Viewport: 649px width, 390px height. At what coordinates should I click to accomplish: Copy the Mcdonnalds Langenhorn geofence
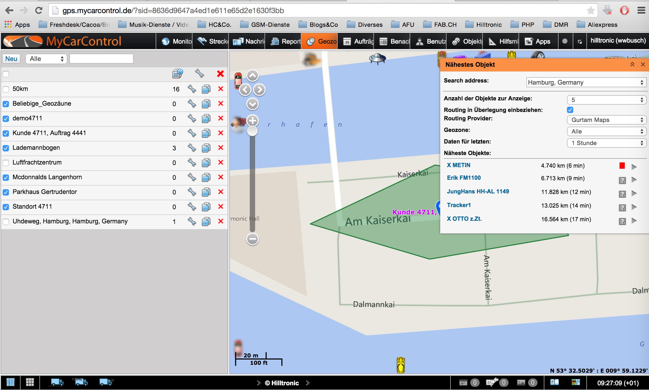pyautogui.click(x=206, y=177)
